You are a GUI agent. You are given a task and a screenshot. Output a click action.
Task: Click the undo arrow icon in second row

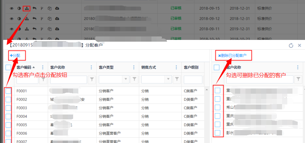coord(34,18)
